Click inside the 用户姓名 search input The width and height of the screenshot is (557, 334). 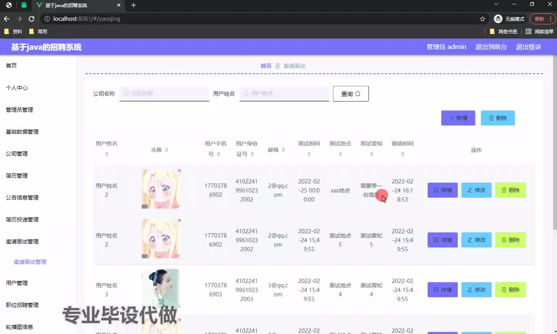(x=284, y=94)
